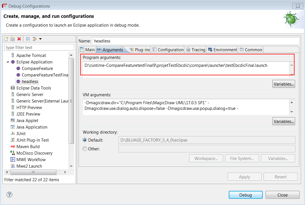305x205 pixels.
Task: Click the Maven Build m2 icon
Action: pos(13,146)
